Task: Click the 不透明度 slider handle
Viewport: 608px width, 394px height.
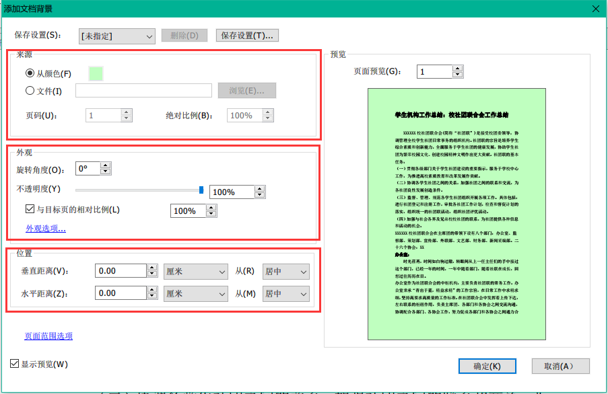Action: (x=201, y=190)
